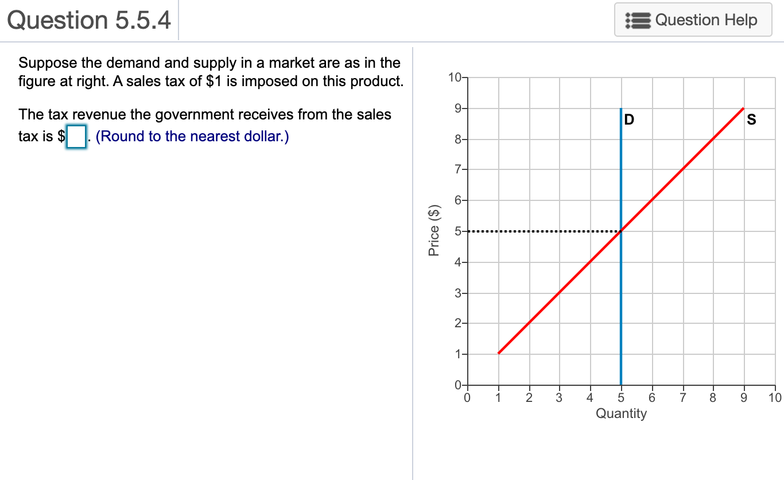
Task: Open the Question Help menu
Action: [x=693, y=20]
